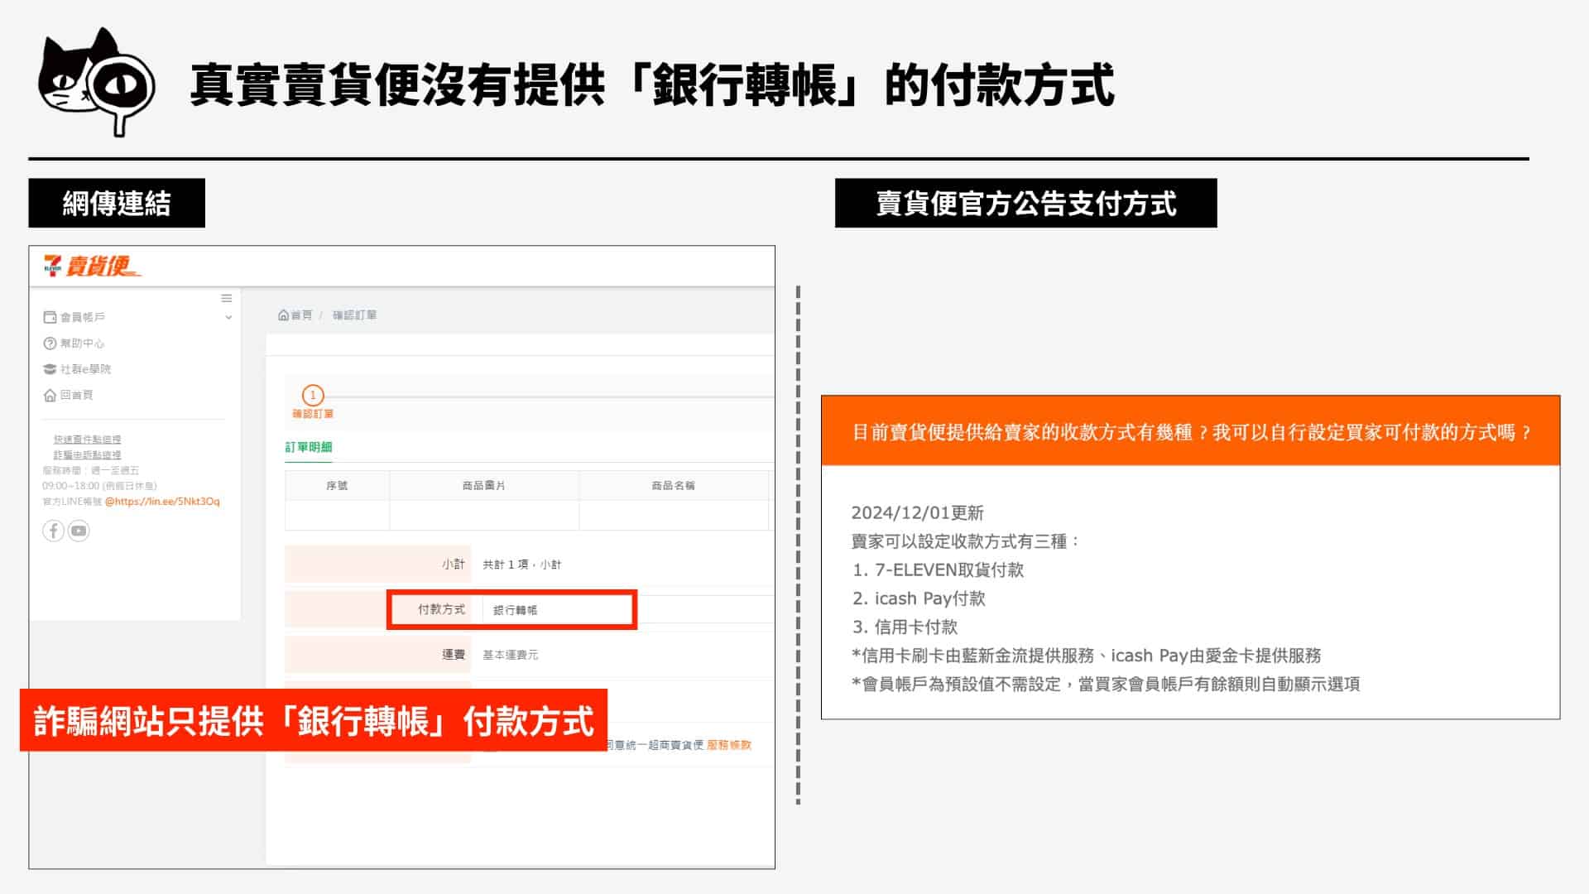Click the 會員帳戶為預設值 note line
The width and height of the screenshot is (1589, 894).
tap(1106, 684)
